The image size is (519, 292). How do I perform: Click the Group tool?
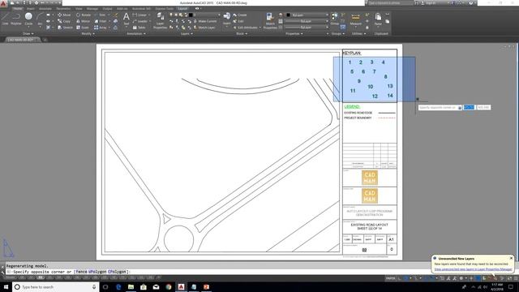pyautogui.click(x=335, y=19)
